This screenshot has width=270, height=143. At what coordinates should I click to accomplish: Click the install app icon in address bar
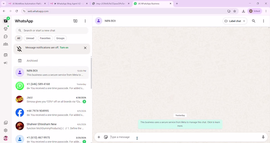coord(229,11)
